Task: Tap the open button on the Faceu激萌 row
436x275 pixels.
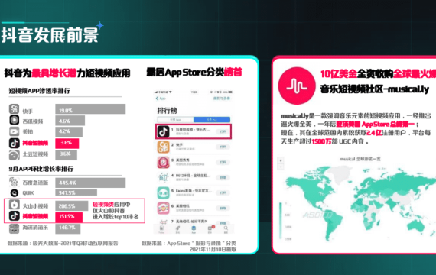Action: 223,192
